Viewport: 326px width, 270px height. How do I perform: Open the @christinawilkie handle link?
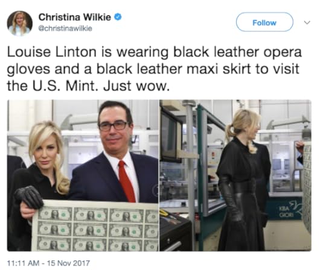click(x=65, y=28)
